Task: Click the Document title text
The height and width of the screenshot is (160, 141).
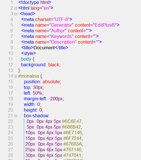Action: tap(44, 48)
